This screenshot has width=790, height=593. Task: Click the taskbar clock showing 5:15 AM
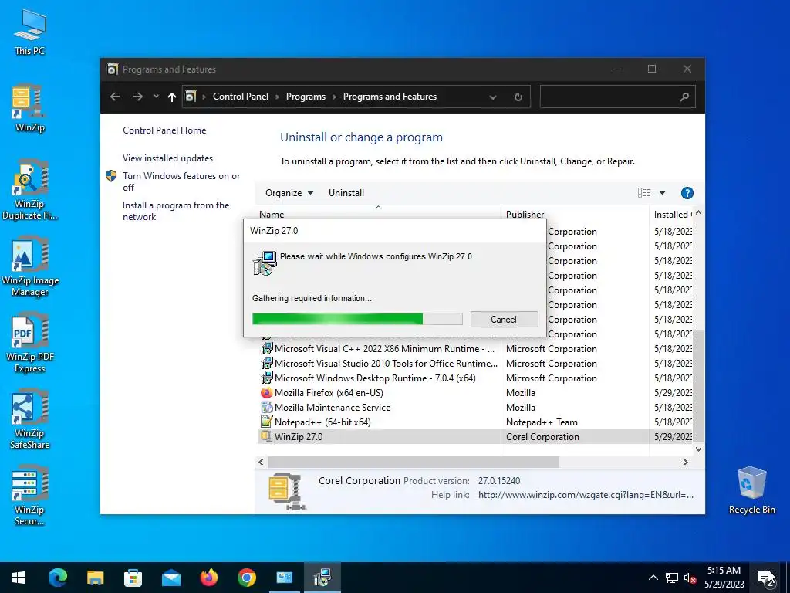coord(724,578)
